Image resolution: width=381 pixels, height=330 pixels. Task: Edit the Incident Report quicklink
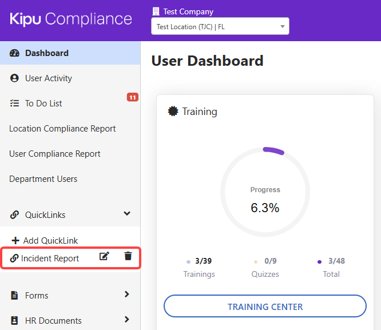tap(104, 257)
